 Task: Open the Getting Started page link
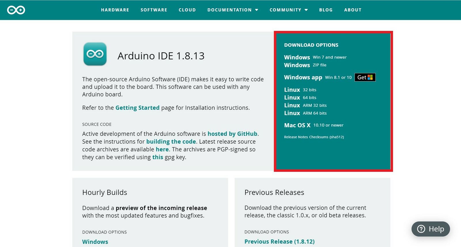(137, 108)
